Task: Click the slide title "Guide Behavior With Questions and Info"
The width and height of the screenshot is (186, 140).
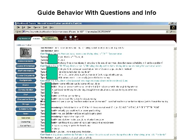Action: 97,13
